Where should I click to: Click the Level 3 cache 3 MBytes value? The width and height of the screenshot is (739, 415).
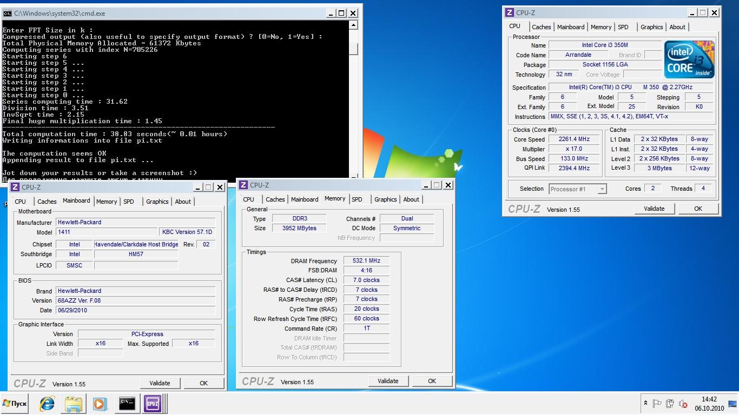click(x=659, y=169)
